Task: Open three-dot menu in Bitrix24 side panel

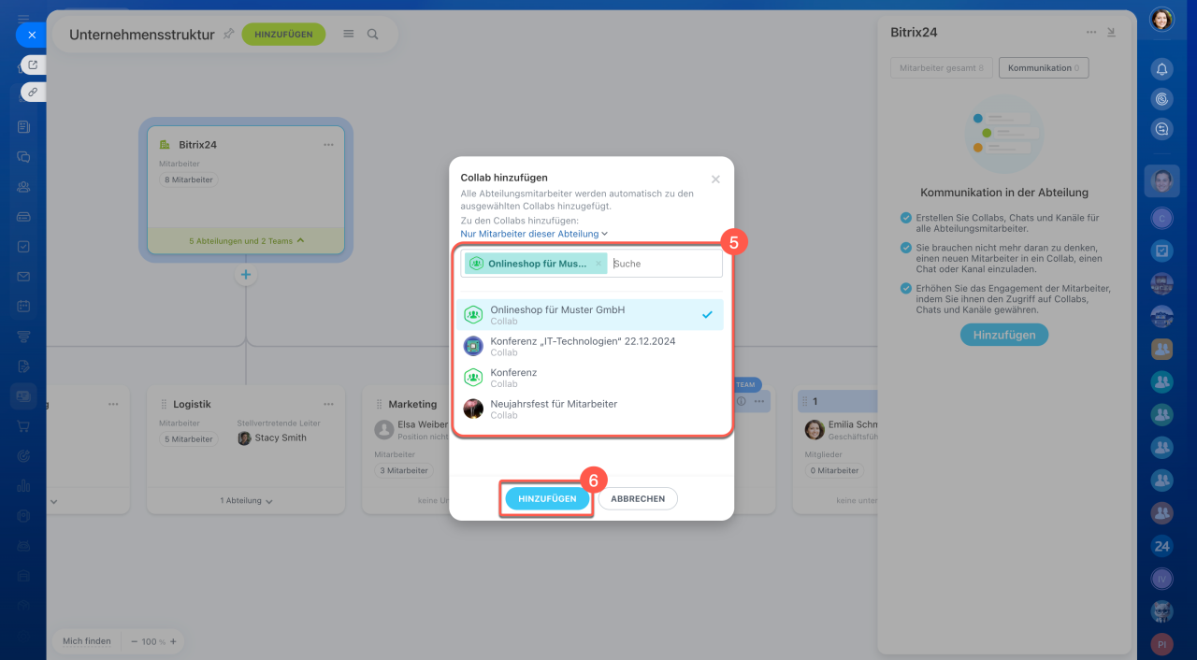Action: point(1090,32)
